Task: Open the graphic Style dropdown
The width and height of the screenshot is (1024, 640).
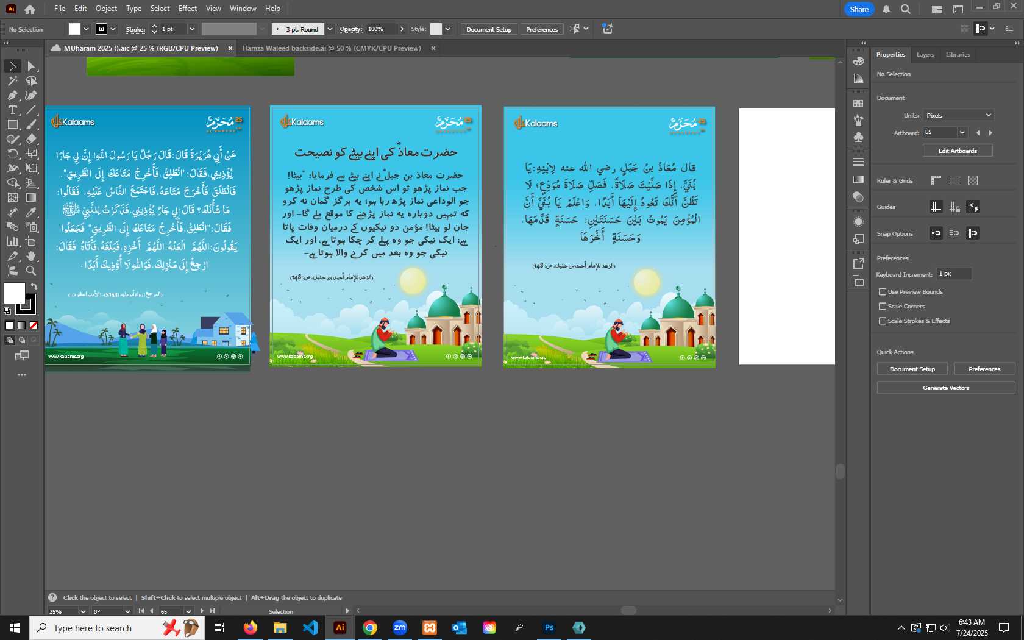Action: 448,29
